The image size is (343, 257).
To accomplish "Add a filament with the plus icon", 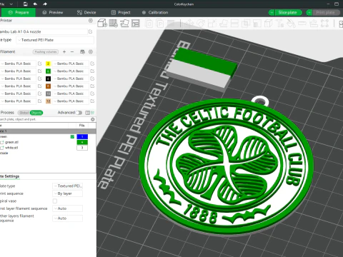I will click(x=64, y=51).
